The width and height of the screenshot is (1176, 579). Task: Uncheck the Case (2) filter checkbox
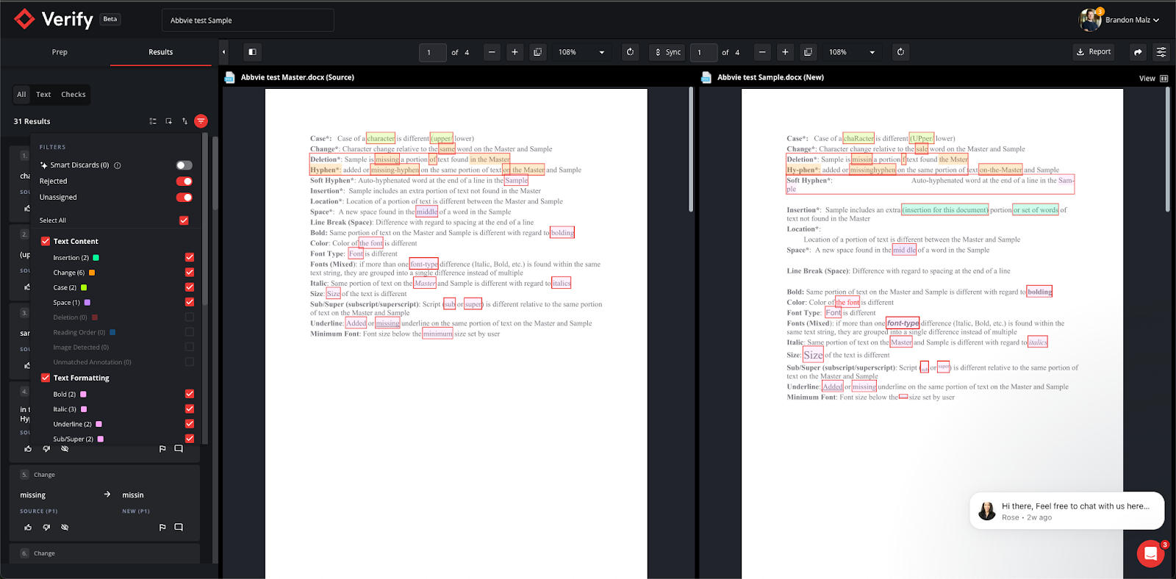tap(190, 287)
